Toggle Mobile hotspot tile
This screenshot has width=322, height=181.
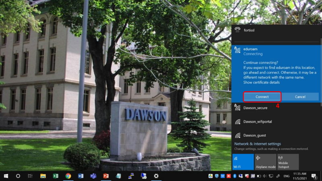[288, 162]
